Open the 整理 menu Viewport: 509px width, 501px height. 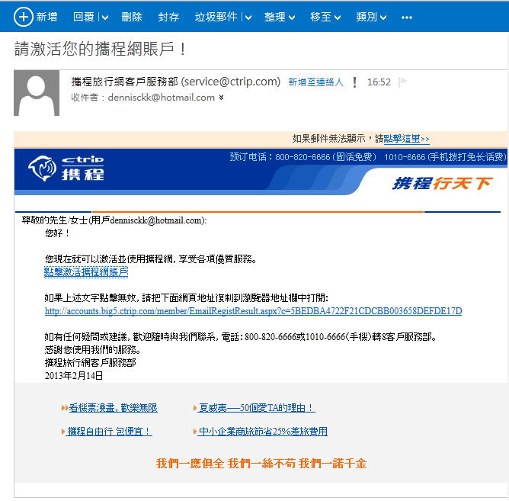[x=280, y=17]
